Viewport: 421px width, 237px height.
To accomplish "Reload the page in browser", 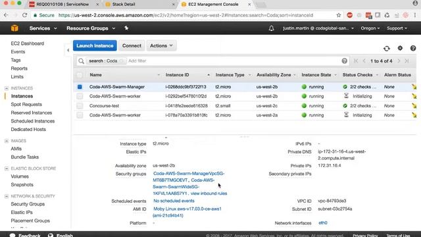I will pyautogui.click(x=25, y=15).
